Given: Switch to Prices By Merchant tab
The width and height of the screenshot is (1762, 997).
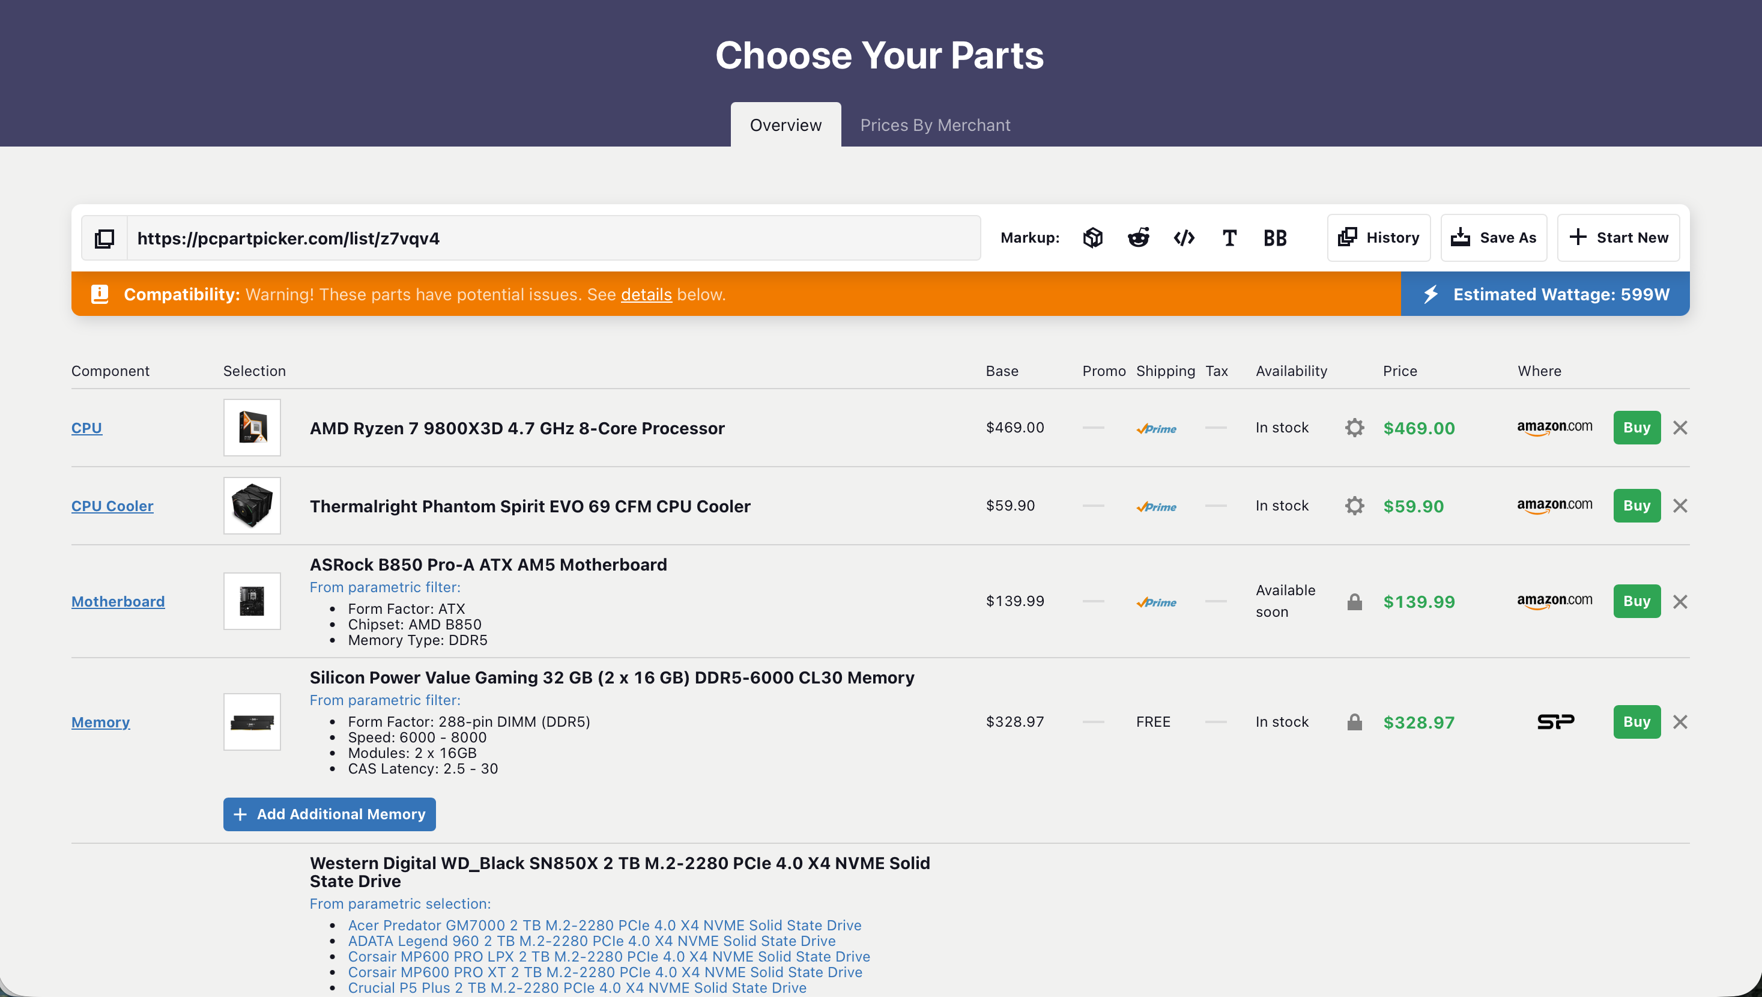Looking at the screenshot, I should coord(934,126).
